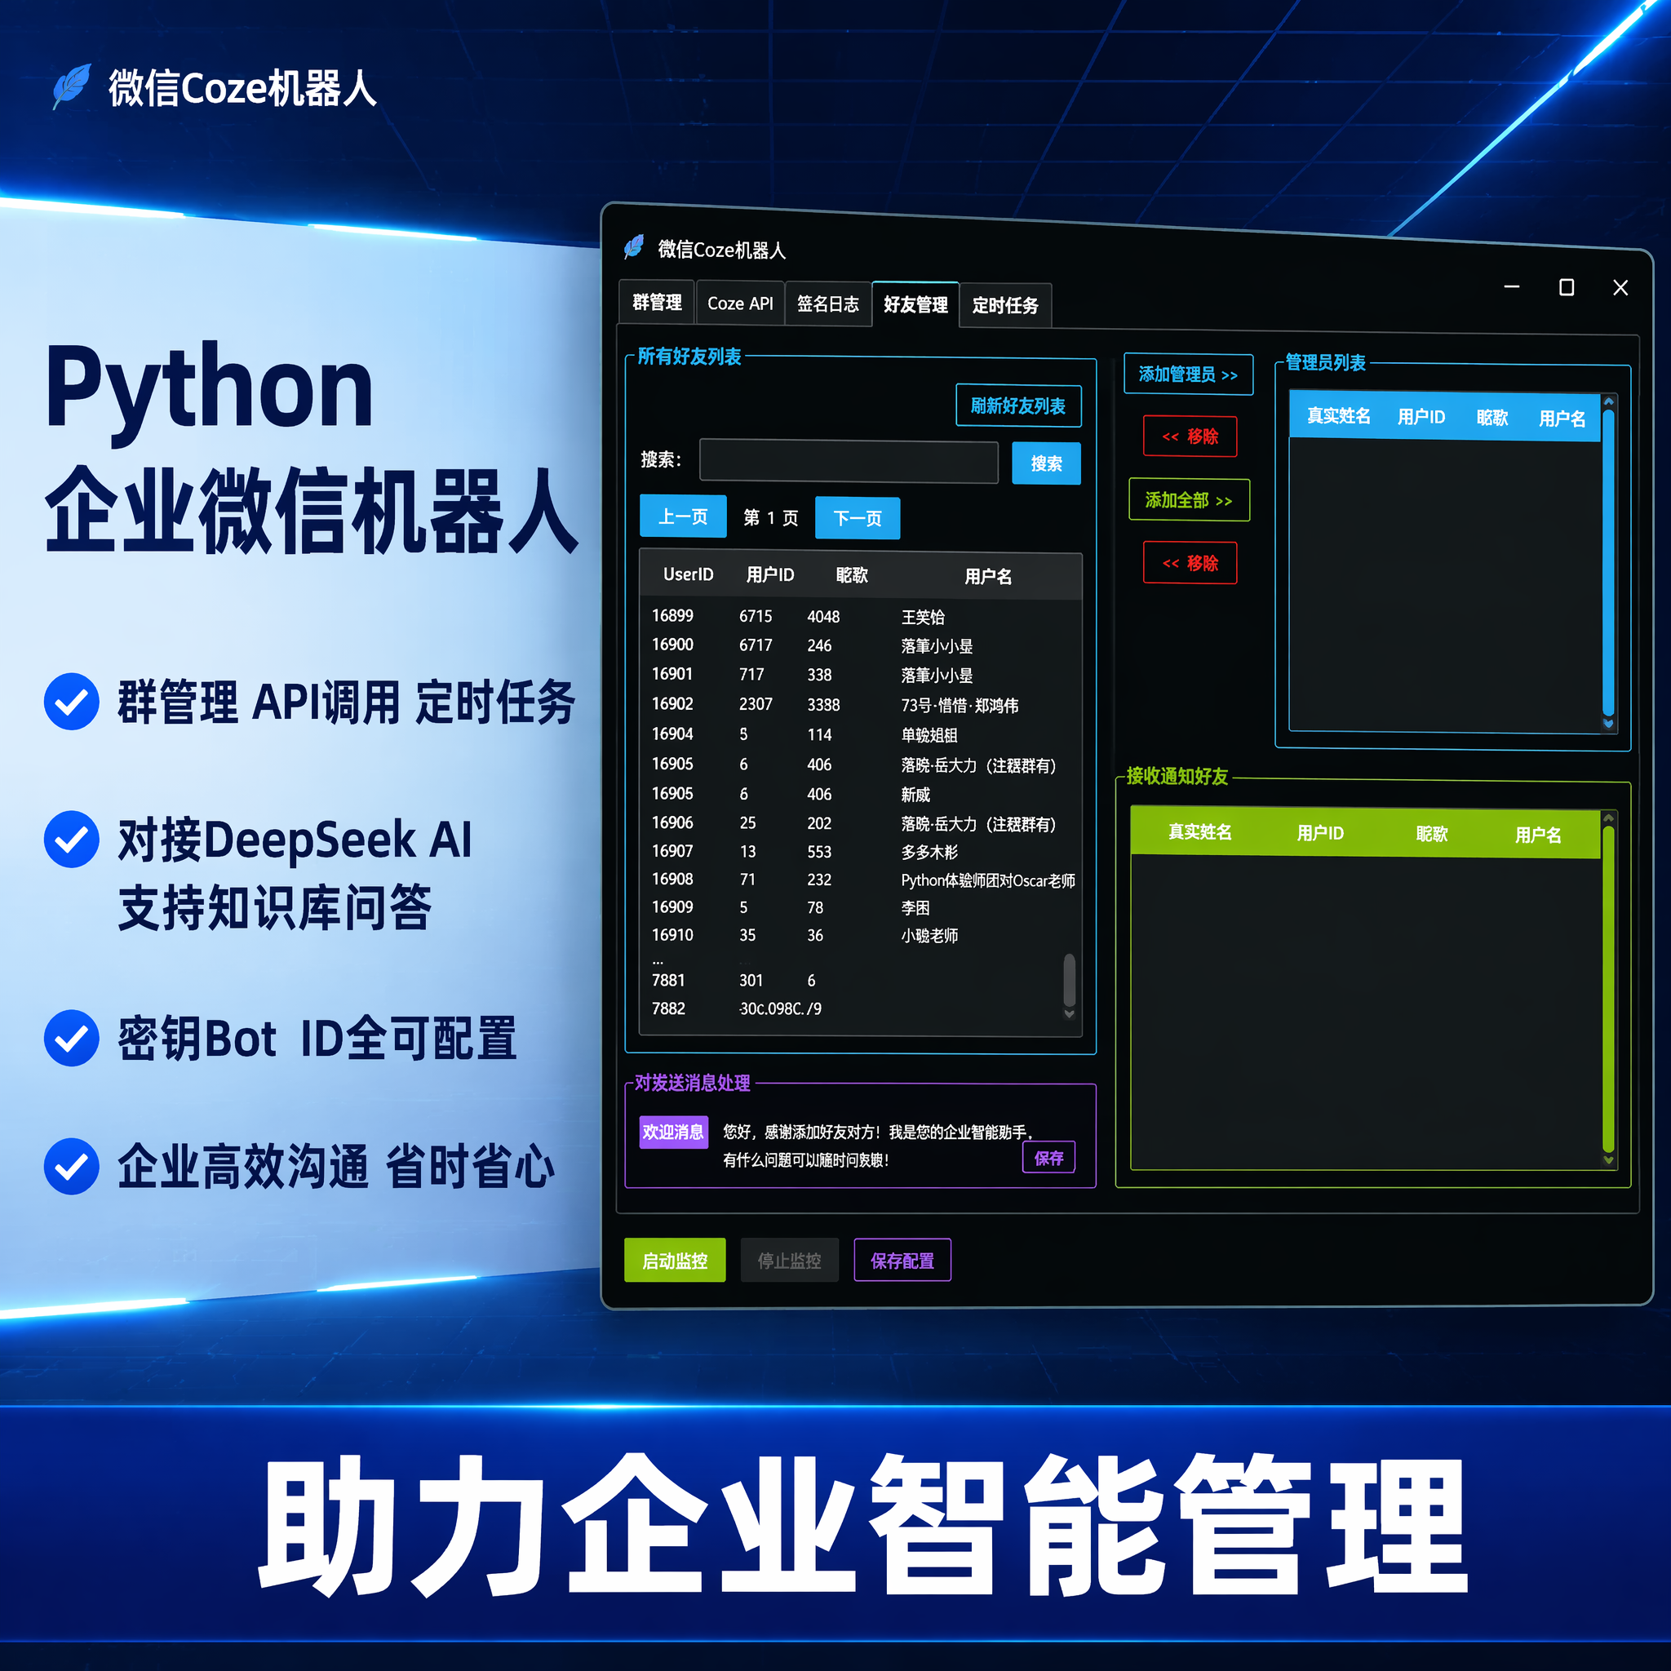Click the 添加管理员 >> button
This screenshot has height=1671, width=1671.
click(1188, 375)
